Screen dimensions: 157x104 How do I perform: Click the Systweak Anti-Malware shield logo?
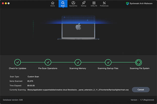(x=127, y=4)
